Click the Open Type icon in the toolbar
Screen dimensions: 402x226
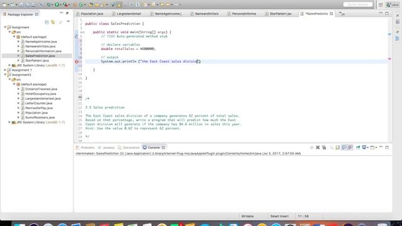[91, 4]
